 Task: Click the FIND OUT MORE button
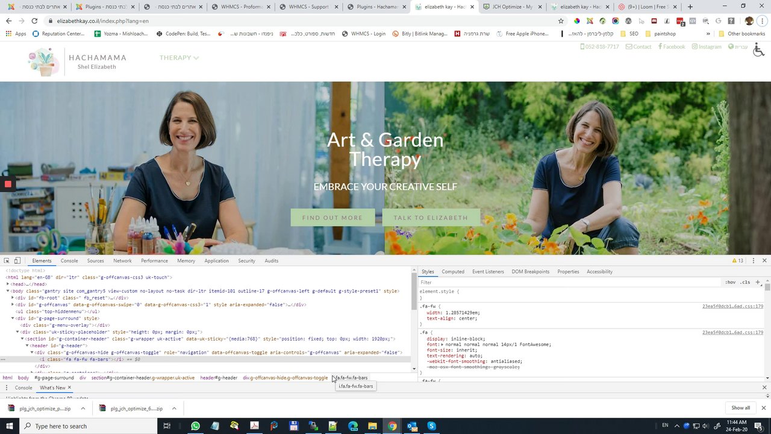pos(332,218)
